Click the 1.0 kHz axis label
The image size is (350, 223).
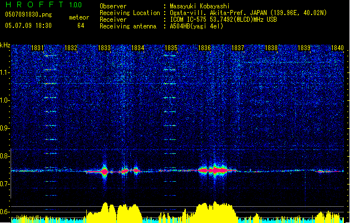click(5, 100)
